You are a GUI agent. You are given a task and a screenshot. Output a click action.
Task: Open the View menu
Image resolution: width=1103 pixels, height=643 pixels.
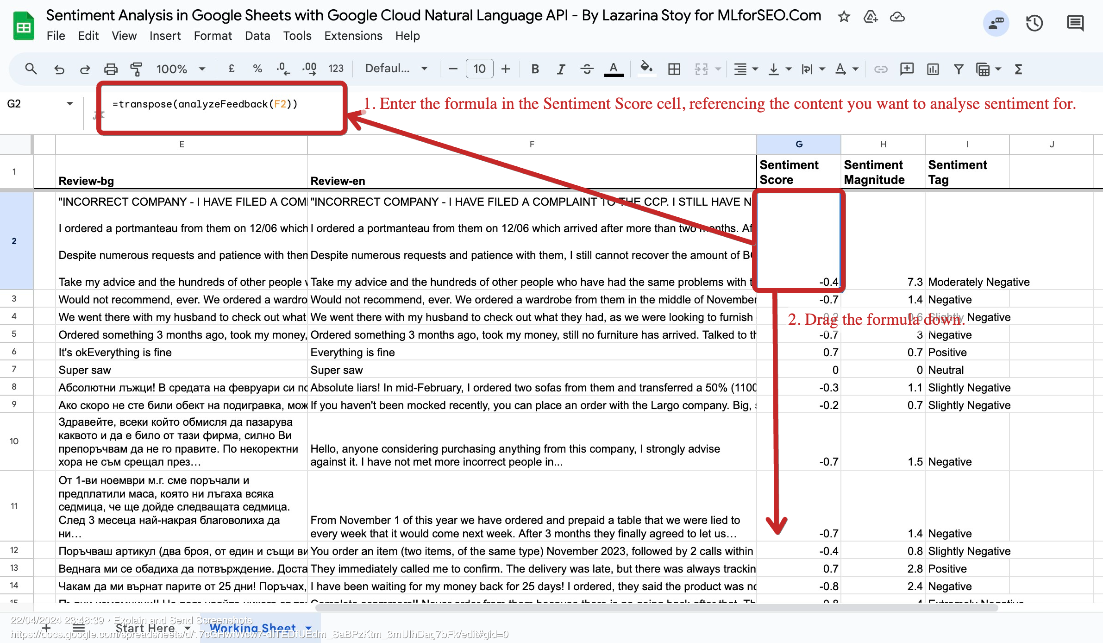(x=124, y=36)
